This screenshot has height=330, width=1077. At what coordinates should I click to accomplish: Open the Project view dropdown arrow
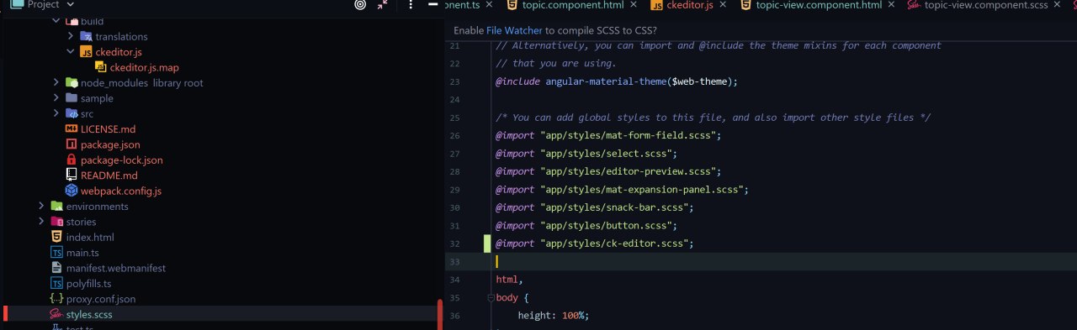point(70,5)
